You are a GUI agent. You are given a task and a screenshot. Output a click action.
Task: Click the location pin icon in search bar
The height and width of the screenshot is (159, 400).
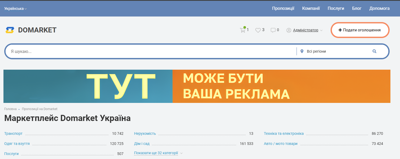(302, 51)
